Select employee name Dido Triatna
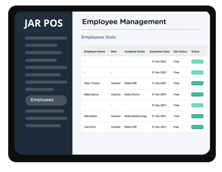 (92, 83)
